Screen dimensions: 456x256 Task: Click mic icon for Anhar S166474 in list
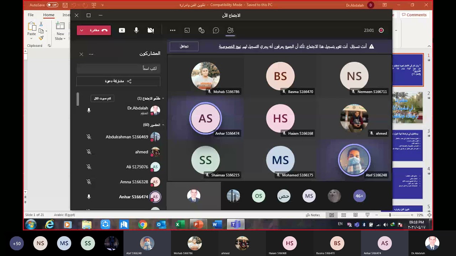[89, 197]
